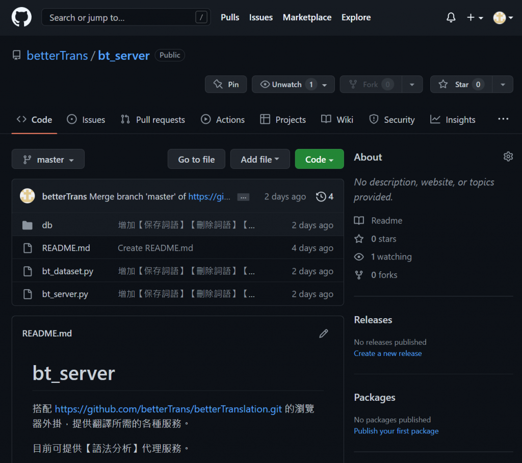Go to Issues in top navigation
The image size is (522, 463).
260,17
